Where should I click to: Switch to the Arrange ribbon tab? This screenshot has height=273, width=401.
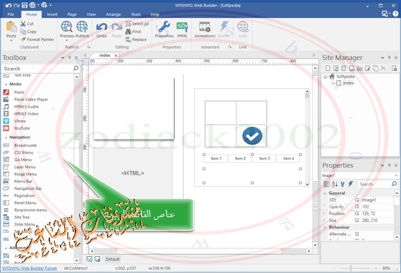113,14
